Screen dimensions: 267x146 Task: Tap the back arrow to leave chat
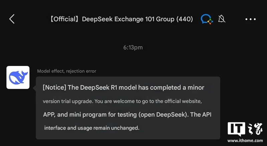12,19
